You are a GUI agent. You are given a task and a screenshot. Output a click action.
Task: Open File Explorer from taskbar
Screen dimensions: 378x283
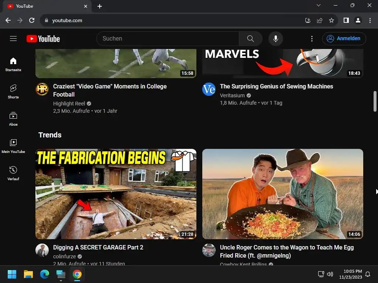click(x=28, y=274)
